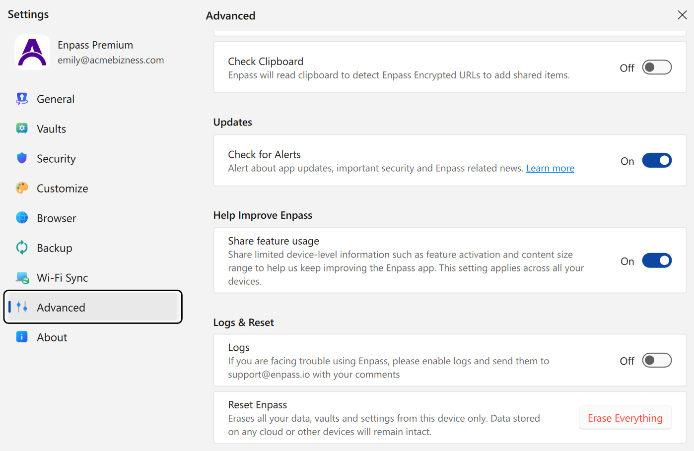Click the Off label beside Logs

pos(627,361)
